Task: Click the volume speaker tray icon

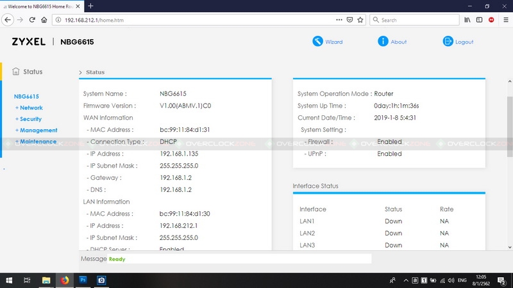Action: pyautogui.click(x=451, y=280)
